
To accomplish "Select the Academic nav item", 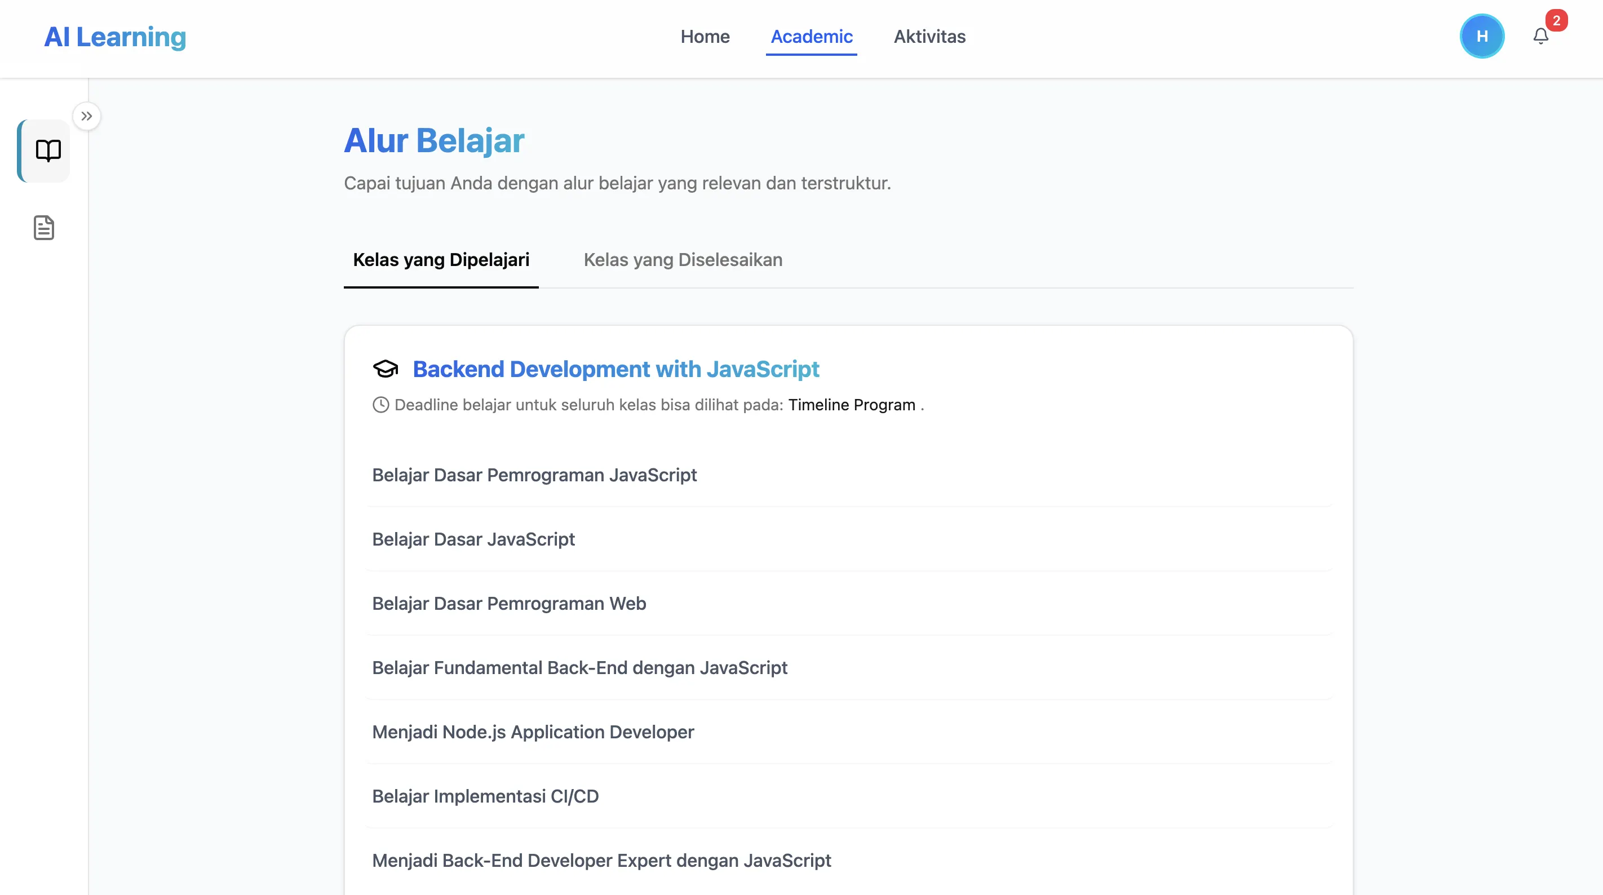I will [812, 37].
